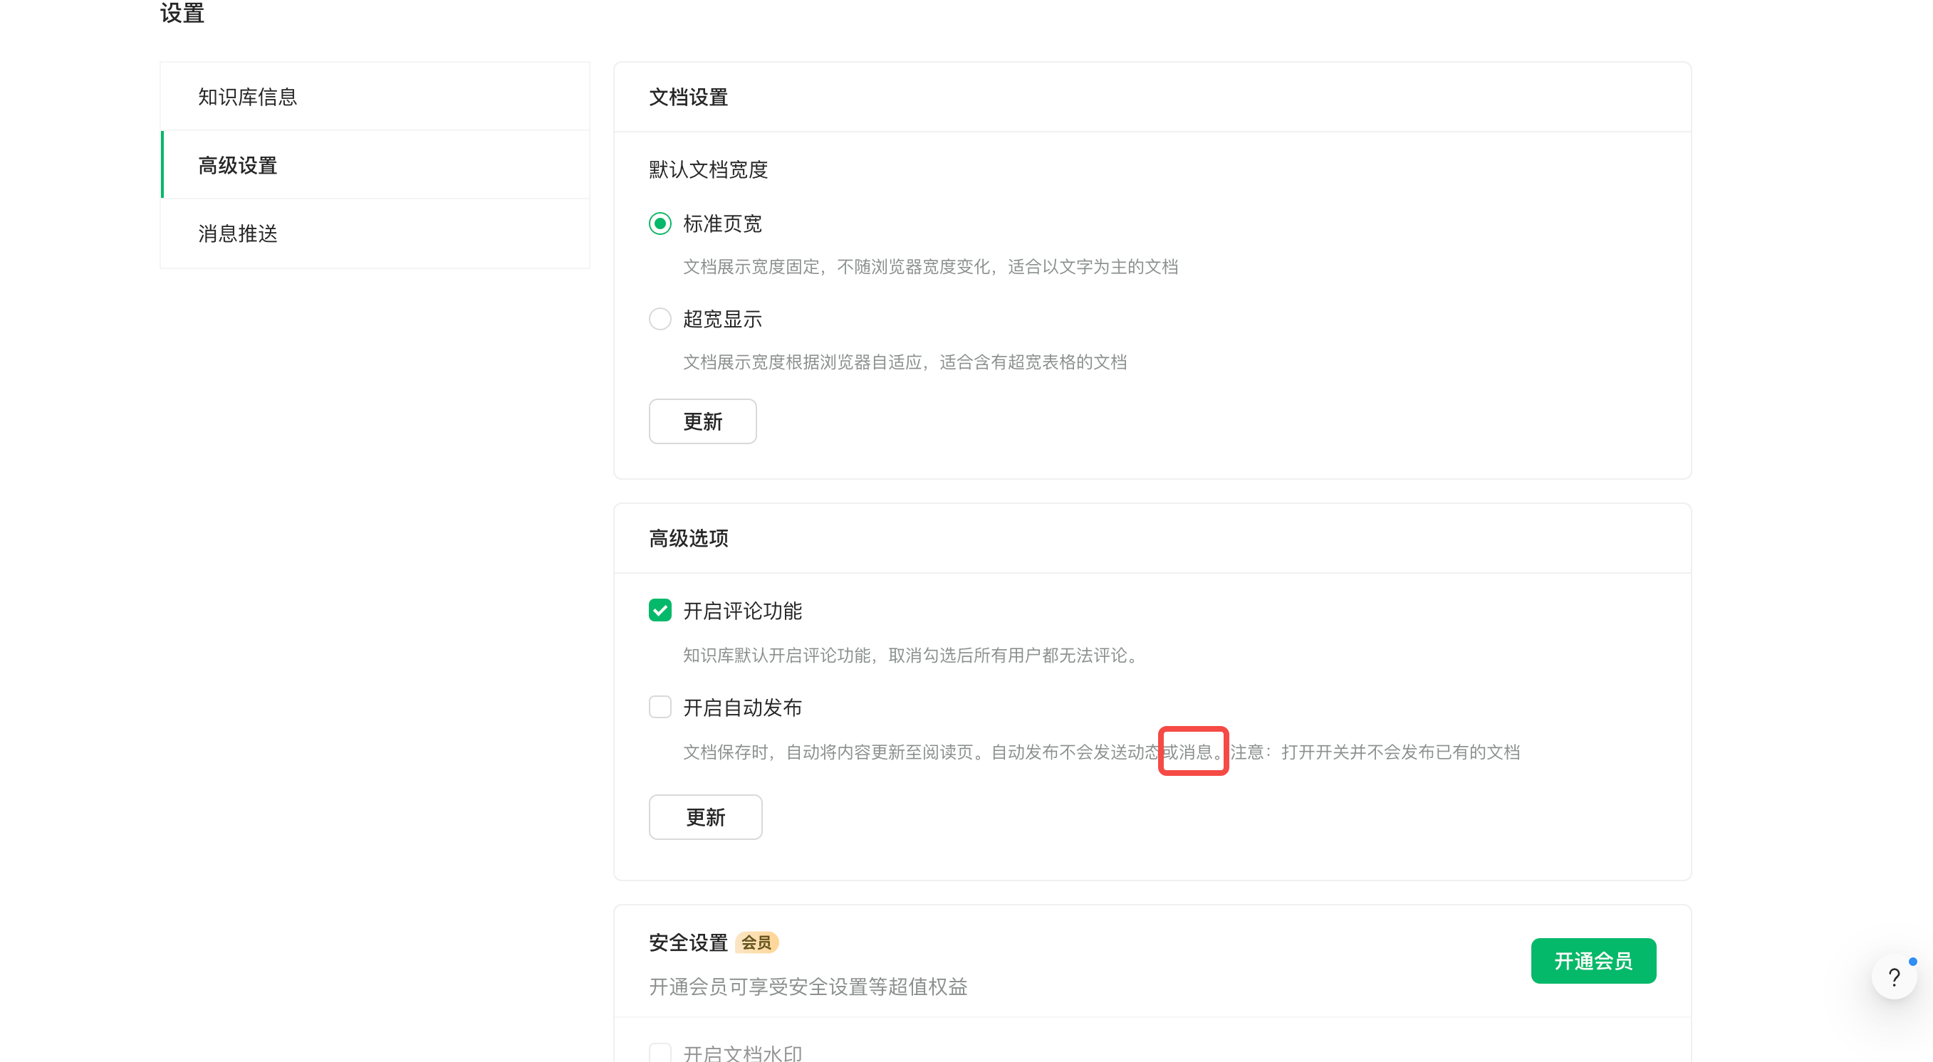
Task: Switch to the 高级设置 tab
Action: click(x=238, y=165)
